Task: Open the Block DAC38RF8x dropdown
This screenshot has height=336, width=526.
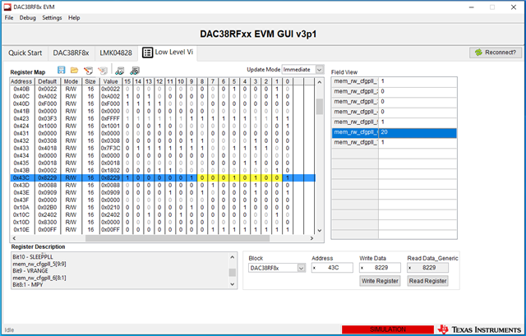Action: click(x=302, y=268)
